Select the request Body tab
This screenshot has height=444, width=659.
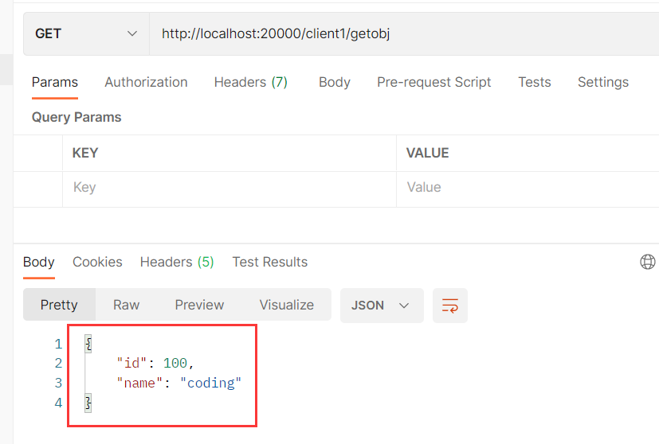[x=334, y=82]
